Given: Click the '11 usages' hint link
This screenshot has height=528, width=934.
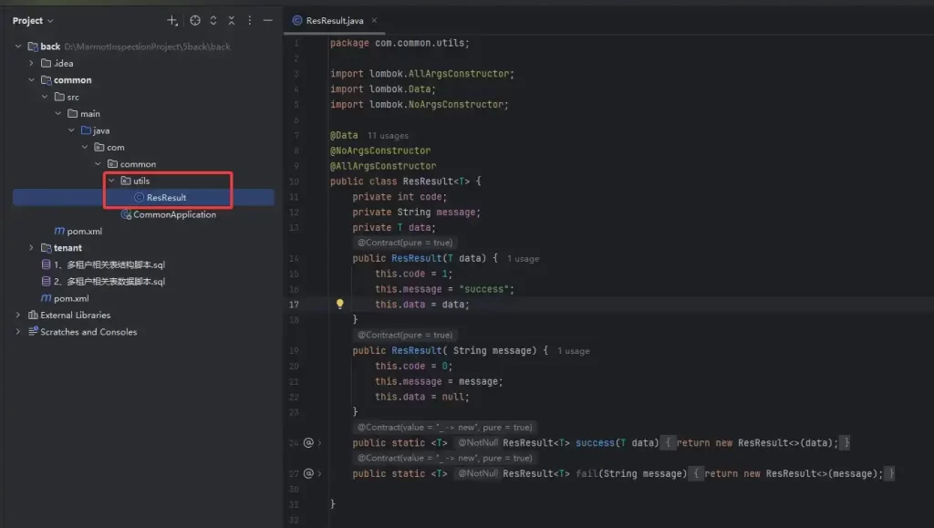Looking at the screenshot, I should coord(388,136).
